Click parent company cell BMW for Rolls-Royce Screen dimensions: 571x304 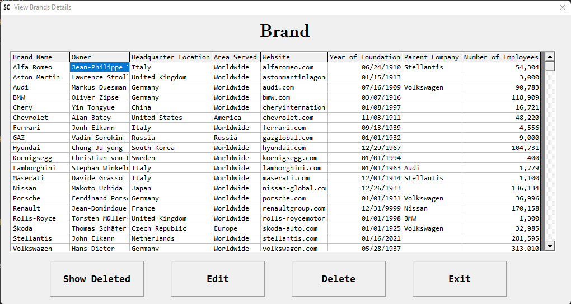click(432, 218)
